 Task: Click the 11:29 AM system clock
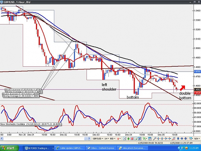coord(194,148)
